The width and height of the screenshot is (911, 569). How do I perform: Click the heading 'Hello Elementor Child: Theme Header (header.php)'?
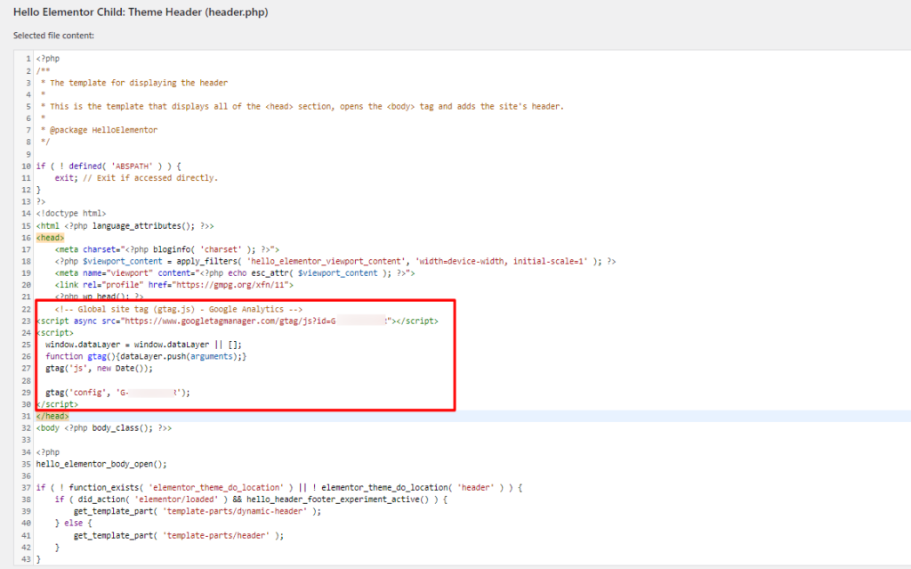click(141, 12)
